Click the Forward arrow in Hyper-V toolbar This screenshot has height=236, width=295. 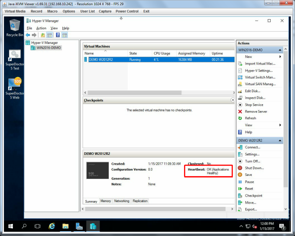coord(34,35)
